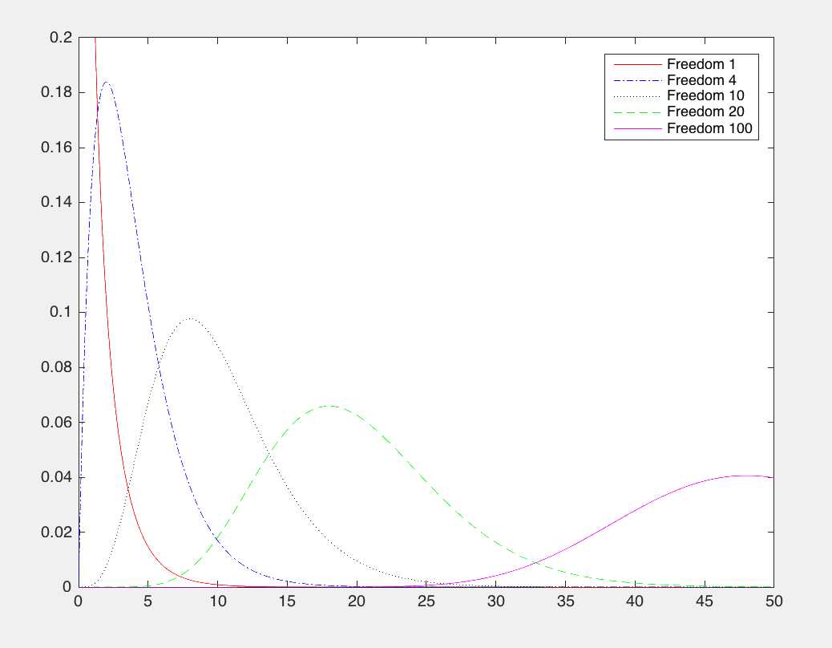Viewport: 832px width, 648px height.
Task: Click x-axis tick label 40
Action: [635, 601]
